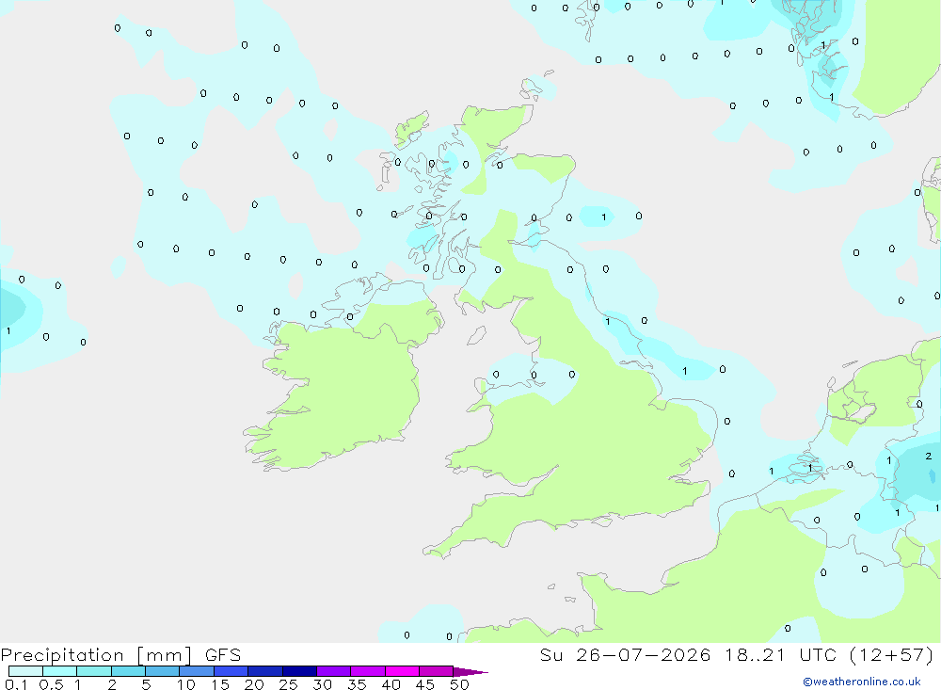Click the 'GFS' model label

coord(223,654)
